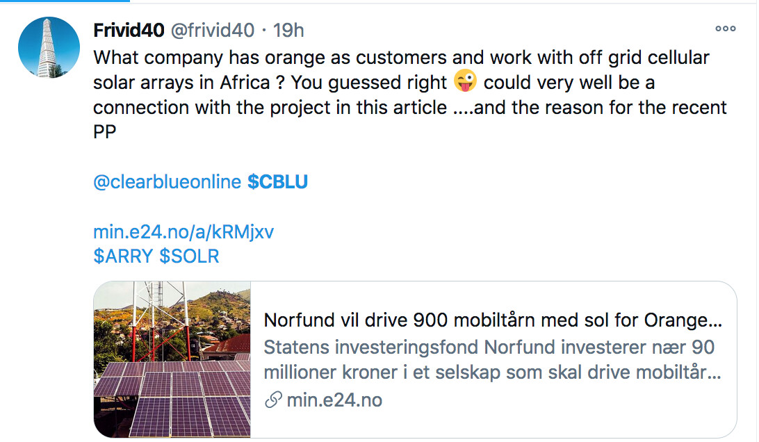Click the winking tongue emoji
Viewport: 759px width, 442px height.
(x=465, y=82)
